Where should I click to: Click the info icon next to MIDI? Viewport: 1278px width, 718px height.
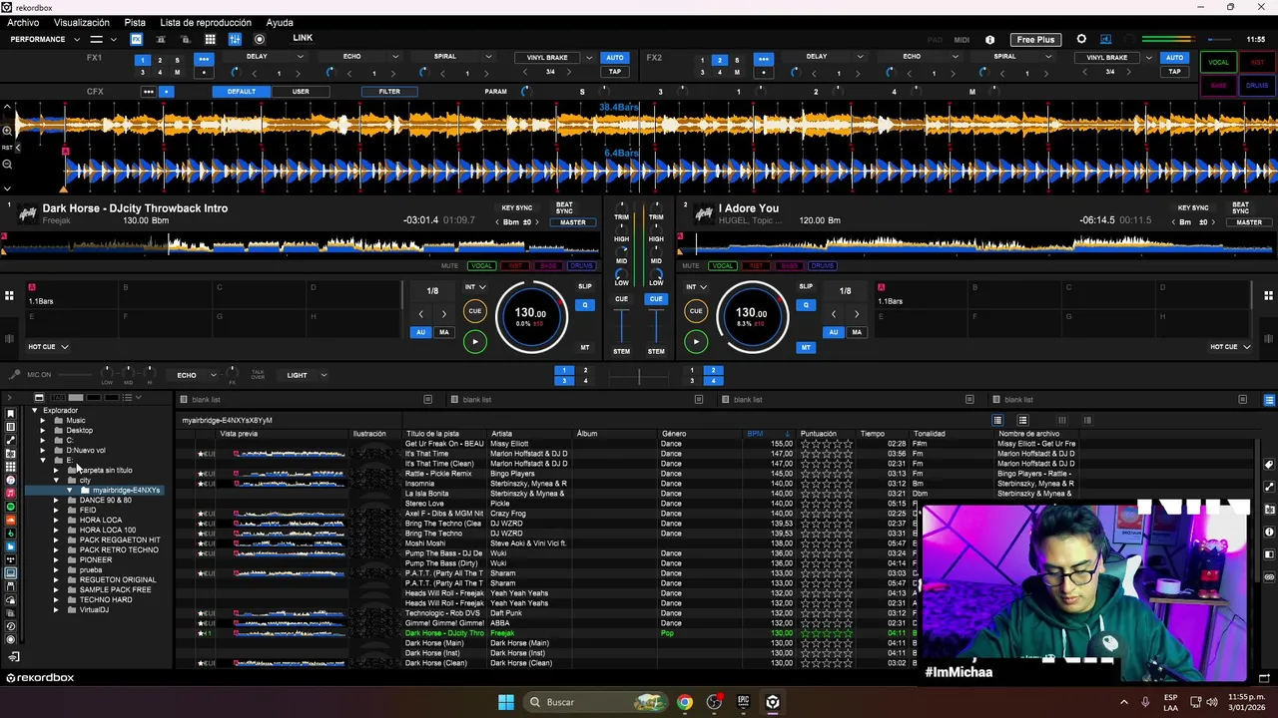tap(989, 40)
